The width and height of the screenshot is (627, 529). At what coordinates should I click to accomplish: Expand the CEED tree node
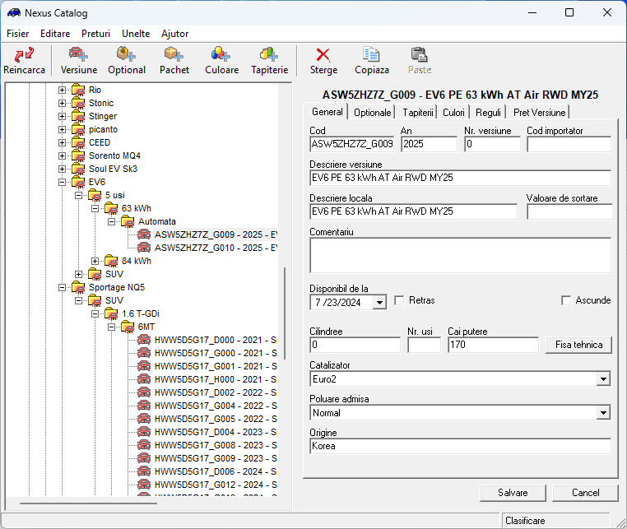(x=62, y=143)
